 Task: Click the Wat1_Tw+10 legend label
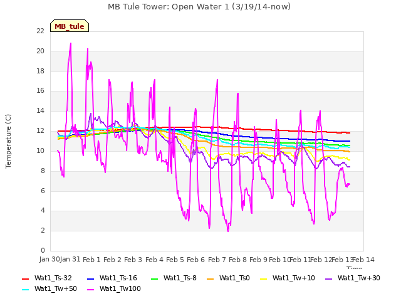tap(294, 278)
